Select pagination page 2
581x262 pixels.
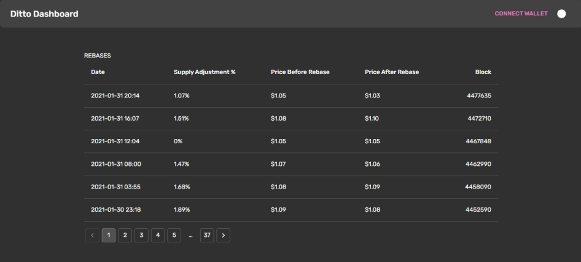pos(125,236)
